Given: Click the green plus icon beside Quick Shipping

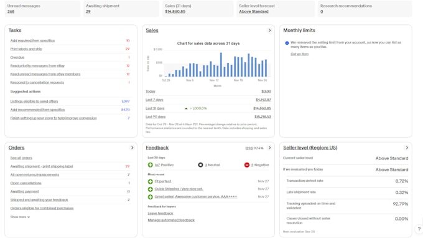Looking at the screenshot, I should click(151, 189).
